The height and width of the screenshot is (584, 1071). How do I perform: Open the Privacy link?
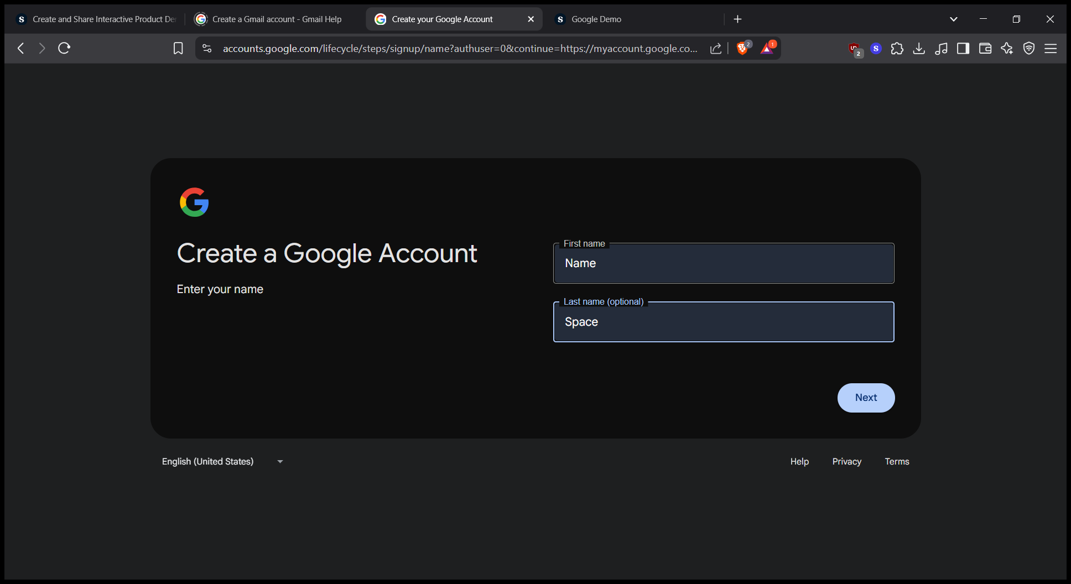[x=847, y=461]
